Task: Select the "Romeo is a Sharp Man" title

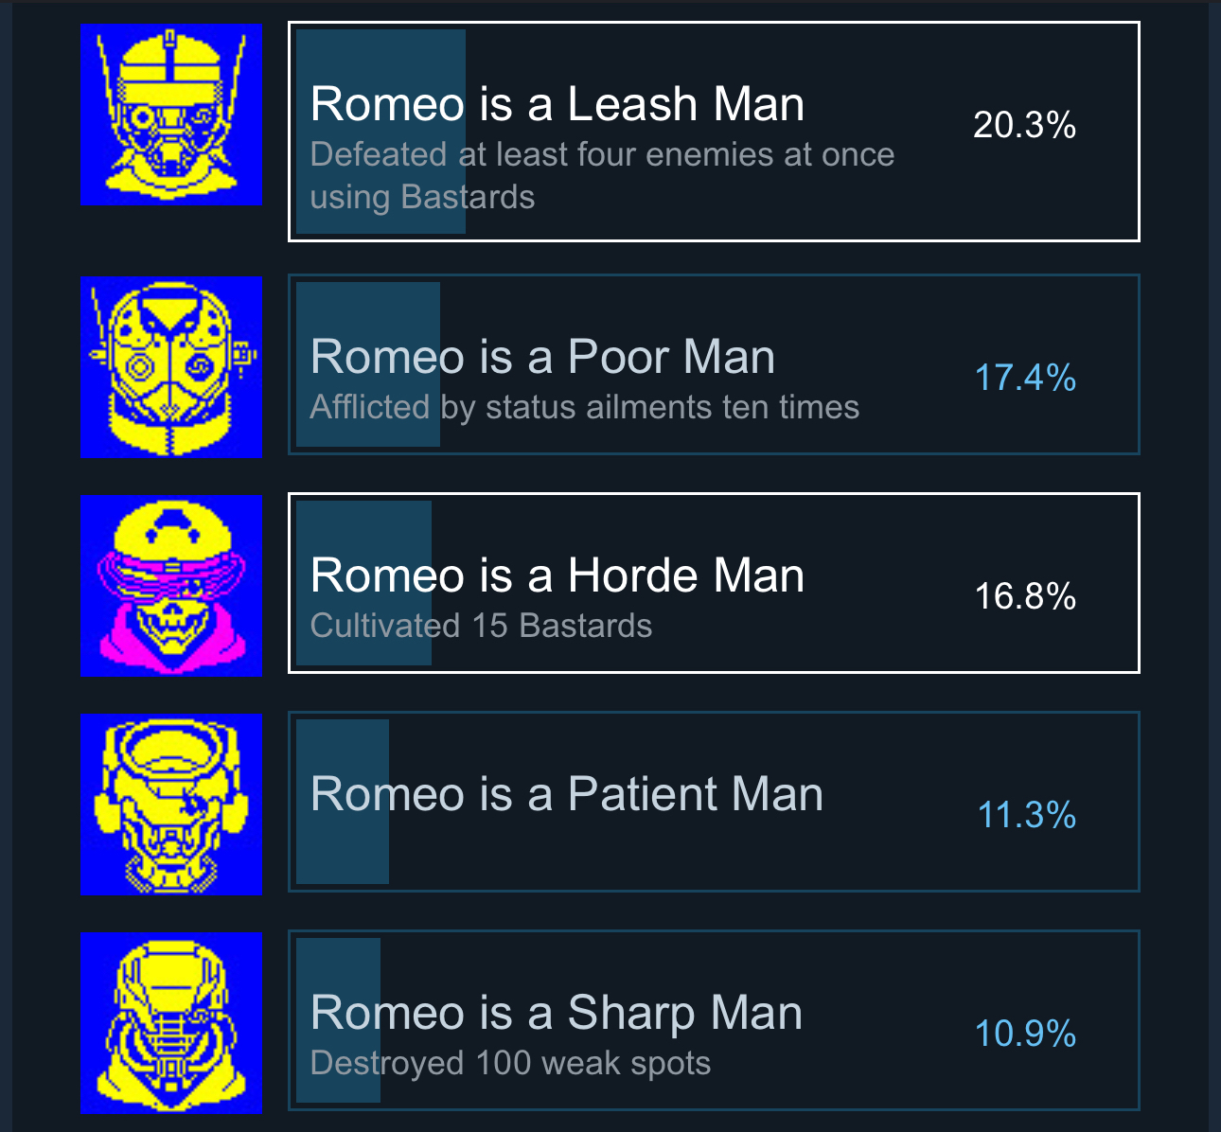Action: 556,1013
